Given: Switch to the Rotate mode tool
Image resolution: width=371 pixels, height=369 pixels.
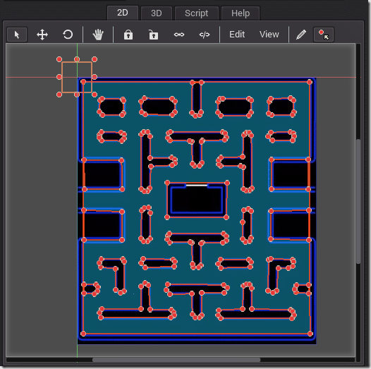Looking at the screenshot, I should coord(68,35).
